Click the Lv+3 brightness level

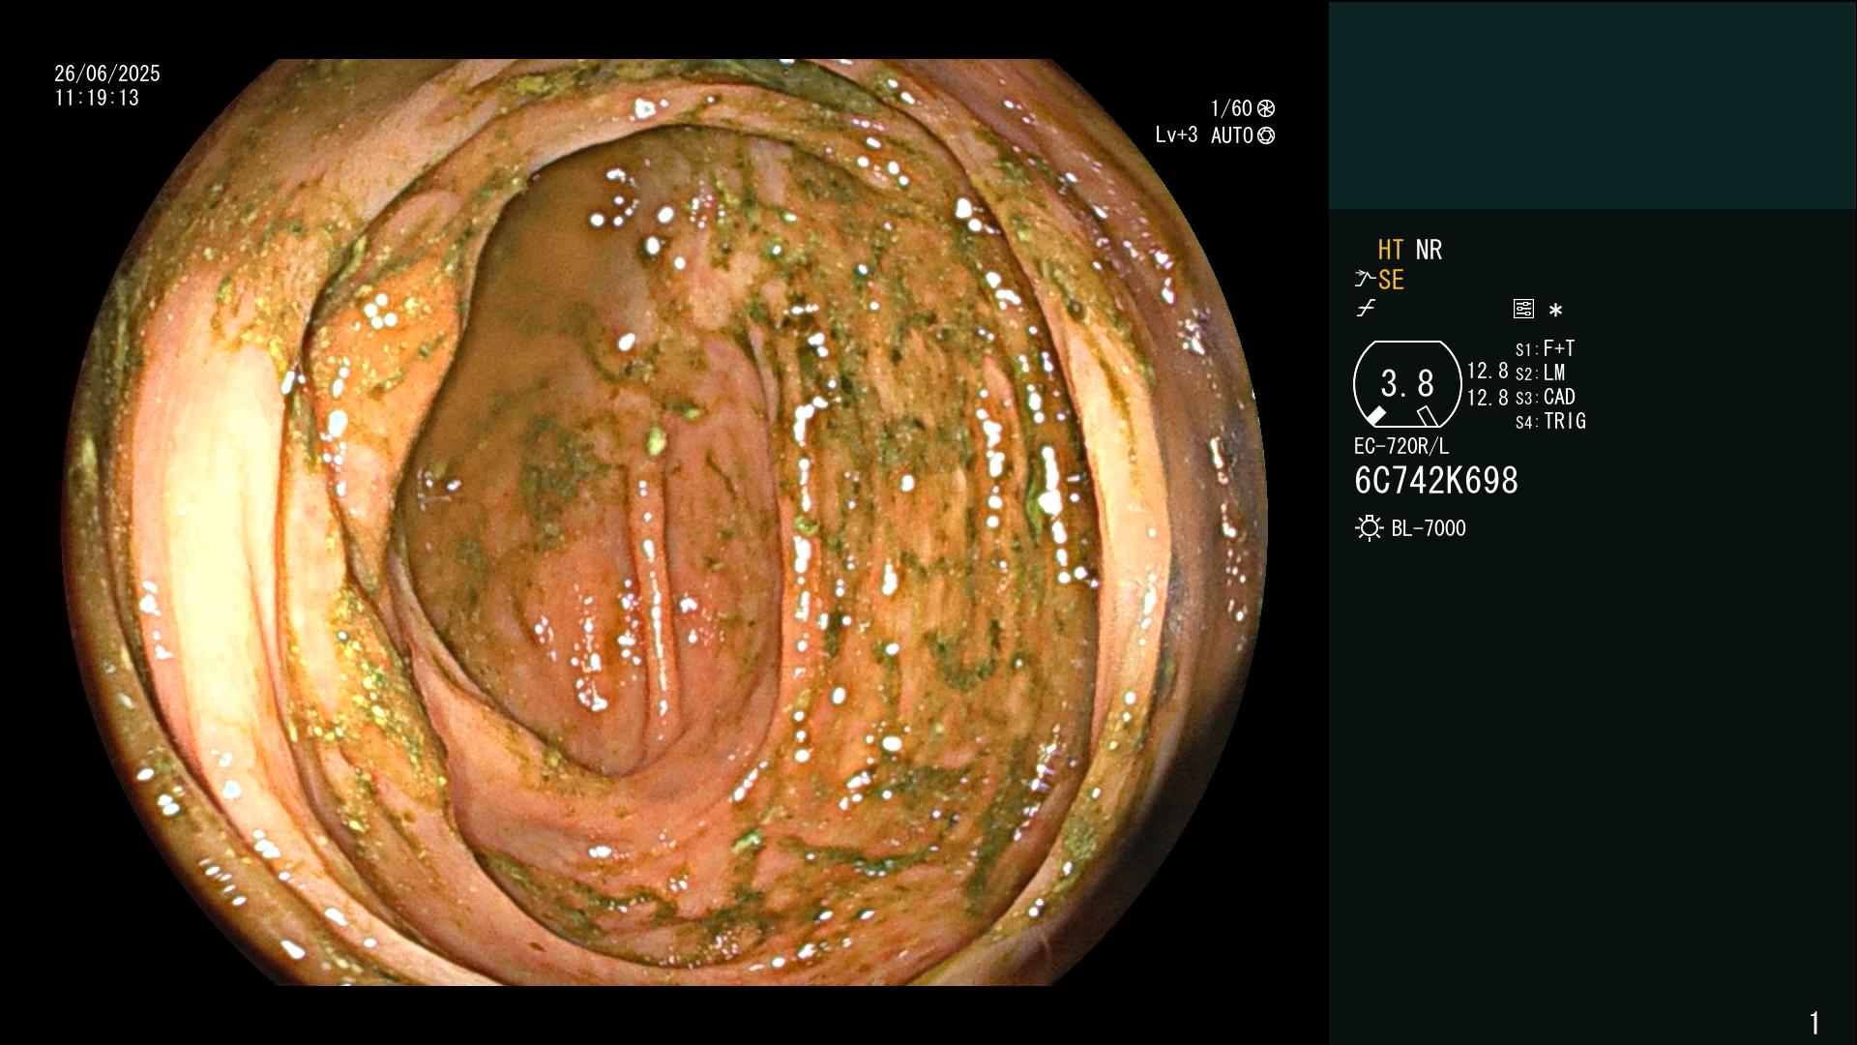pyautogui.click(x=1176, y=135)
